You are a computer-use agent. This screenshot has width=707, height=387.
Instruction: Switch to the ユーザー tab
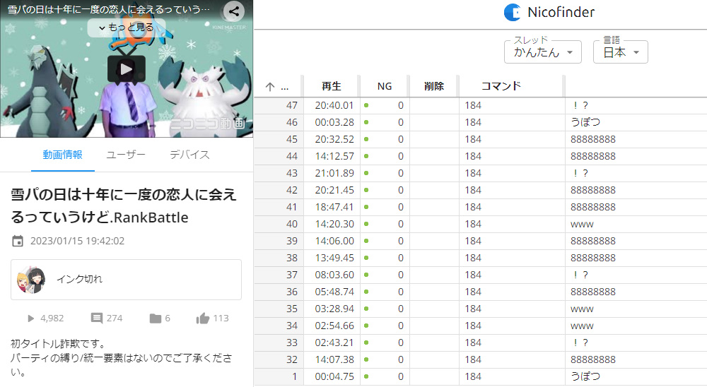126,155
